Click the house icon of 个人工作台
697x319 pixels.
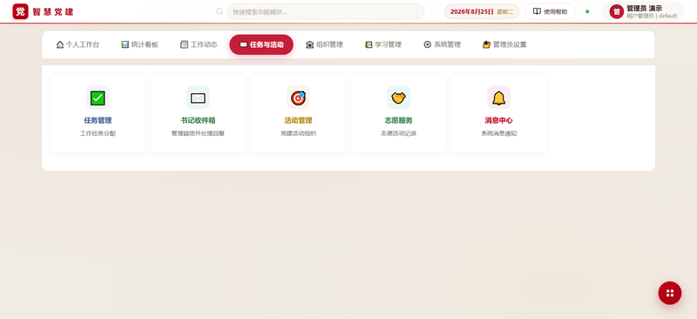click(60, 44)
